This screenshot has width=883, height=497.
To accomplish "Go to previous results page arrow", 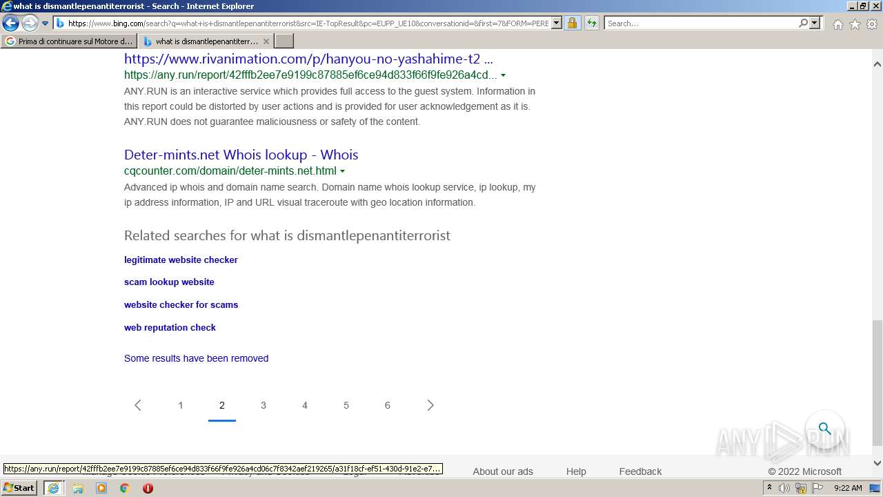I will pos(138,405).
